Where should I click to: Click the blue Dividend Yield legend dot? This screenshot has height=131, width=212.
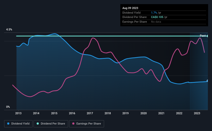pyautogui.click(x=8, y=124)
